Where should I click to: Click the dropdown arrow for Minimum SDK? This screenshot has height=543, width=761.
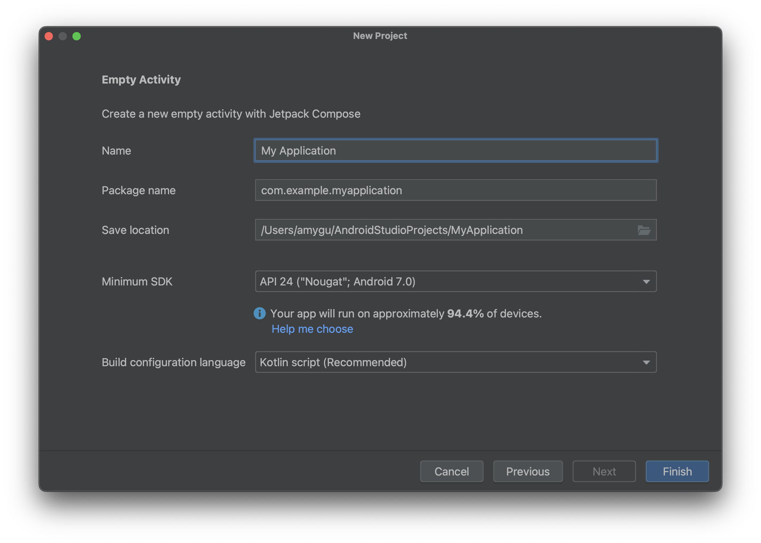tap(646, 282)
